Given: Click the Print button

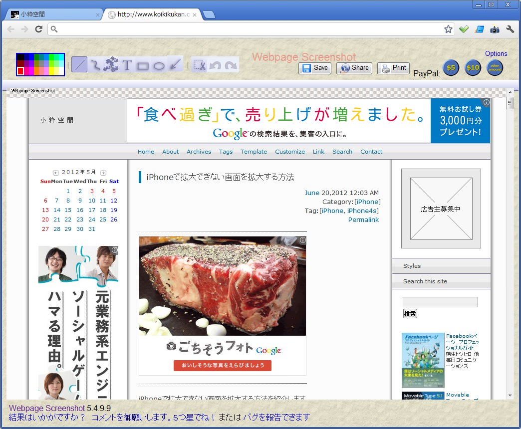Looking at the screenshot, I should [x=393, y=68].
